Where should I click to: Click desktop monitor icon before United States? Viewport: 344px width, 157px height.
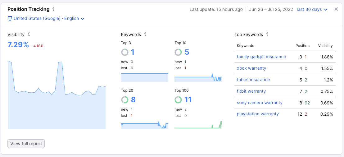(10, 18)
